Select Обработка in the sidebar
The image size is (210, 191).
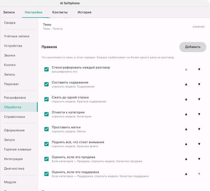19,107
